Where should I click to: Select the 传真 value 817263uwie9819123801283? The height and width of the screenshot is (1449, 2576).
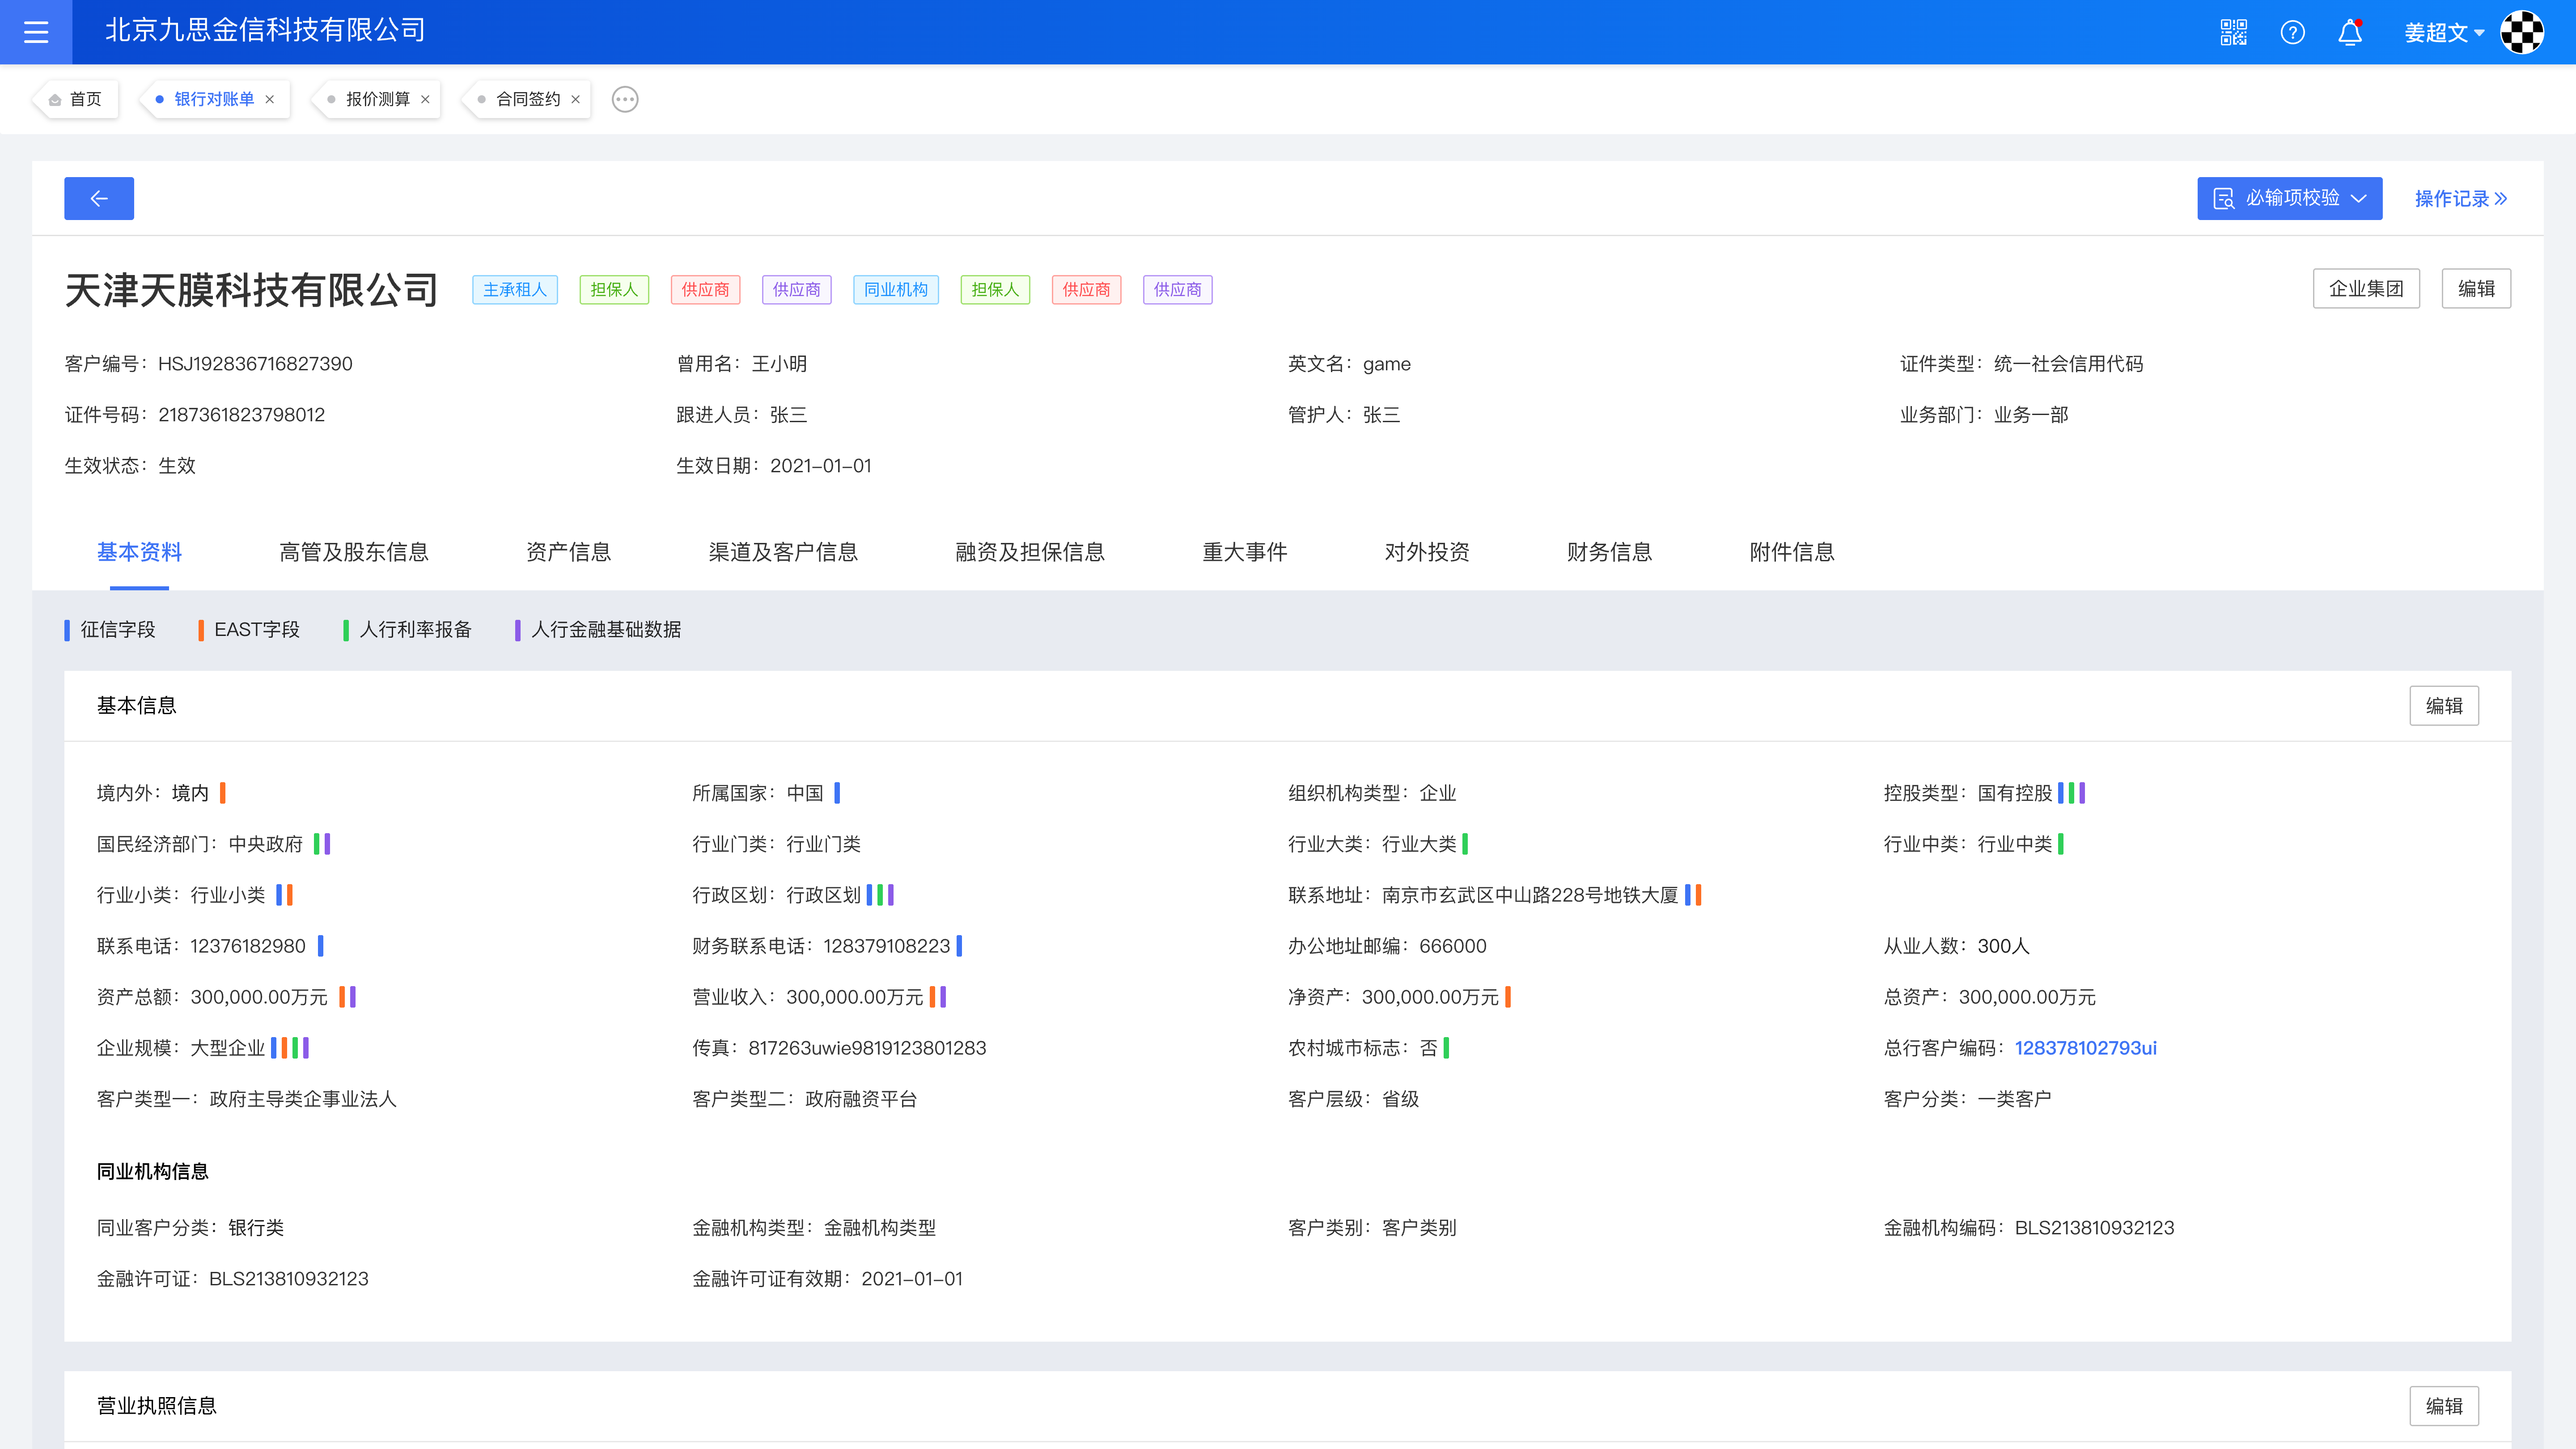coord(867,1048)
